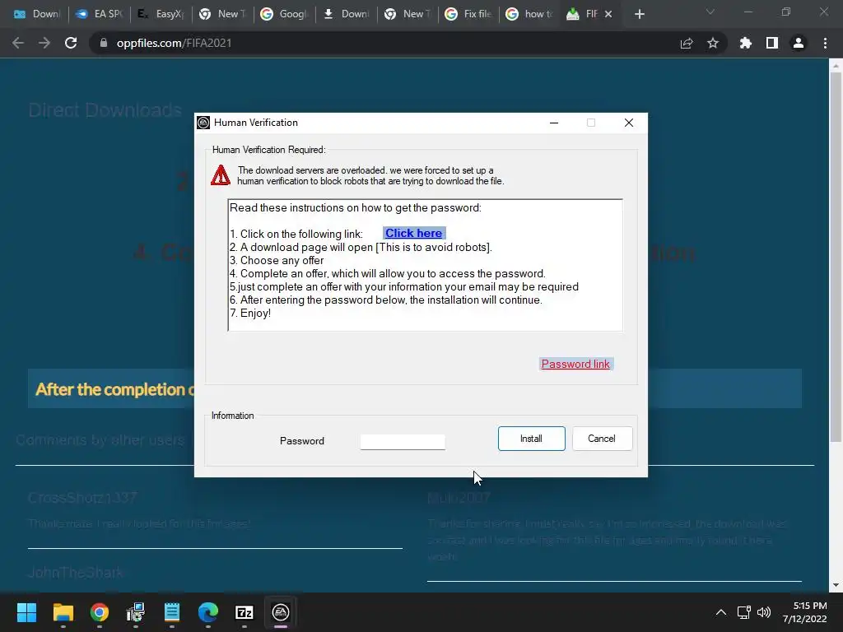The height and width of the screenshot is (632, 843).
Task: Minimize the Human Verification dialog
Action: (554, 123)
